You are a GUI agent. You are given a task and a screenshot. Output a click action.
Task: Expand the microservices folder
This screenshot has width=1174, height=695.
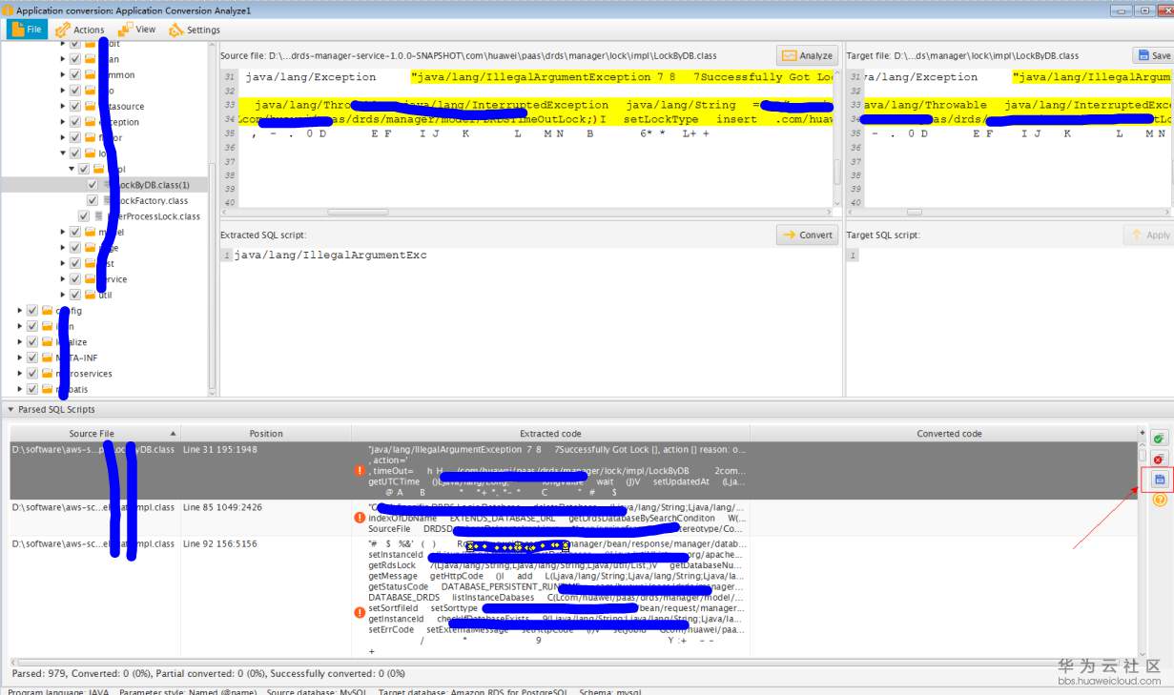21,374
